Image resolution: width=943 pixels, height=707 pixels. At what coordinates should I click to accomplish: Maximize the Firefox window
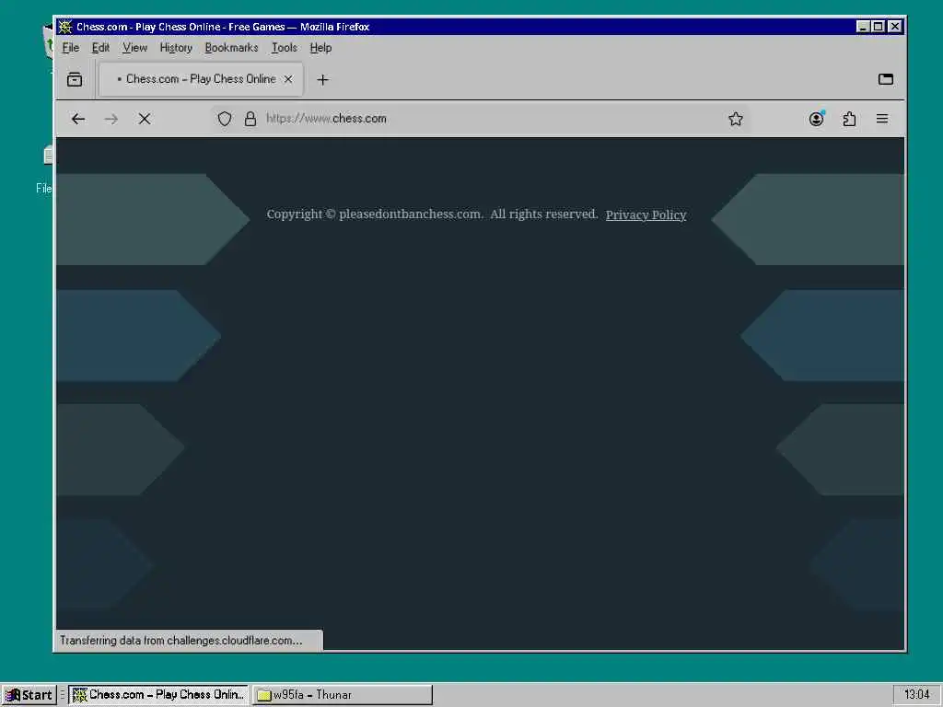[x=878, y=27]
